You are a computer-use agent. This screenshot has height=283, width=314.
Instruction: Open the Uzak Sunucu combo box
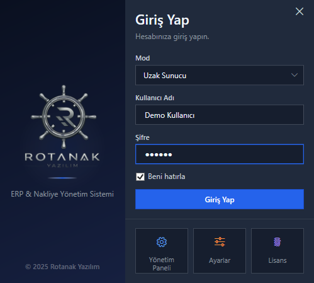coord(220,75)
